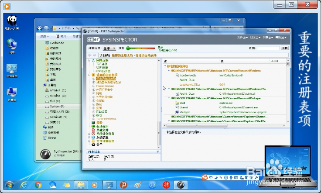Image resolution: width=321 pixels, height=193 pixels.
Task: Collapse the 网络连接 tree node
Action: click(89, 60)
